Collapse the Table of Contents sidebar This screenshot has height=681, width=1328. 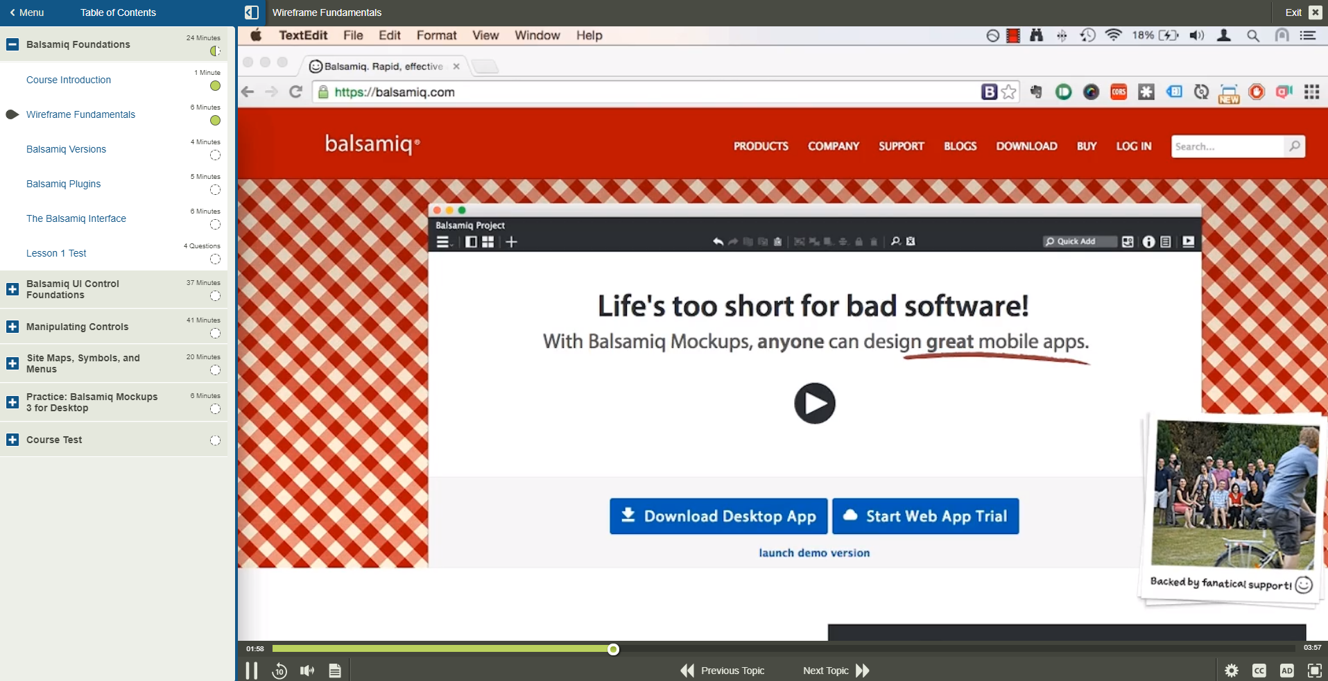(251, 12)
